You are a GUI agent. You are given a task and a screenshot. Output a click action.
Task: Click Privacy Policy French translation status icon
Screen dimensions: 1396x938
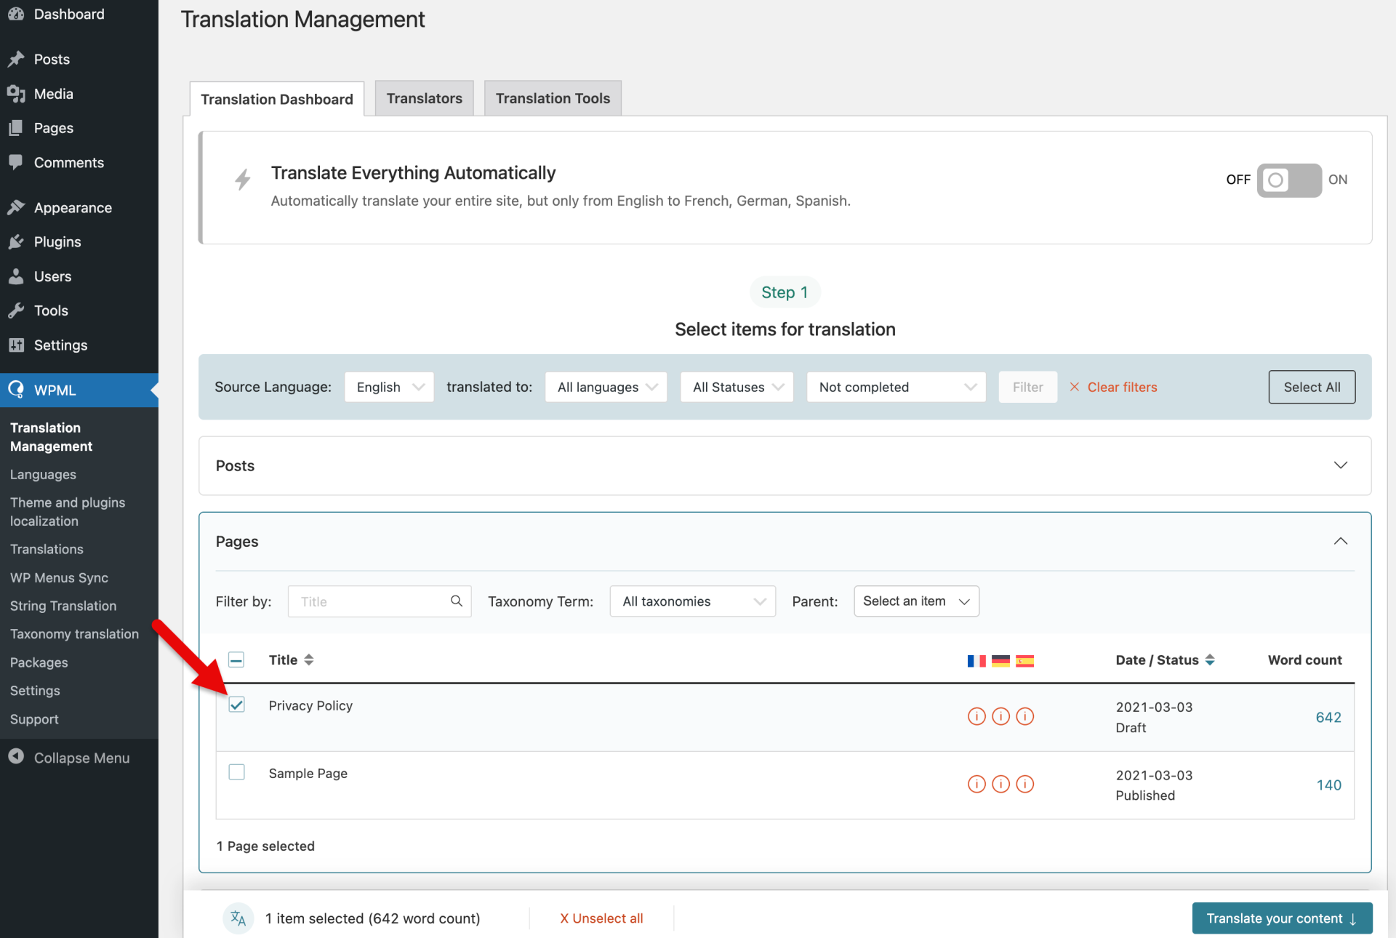click(x=976, y=716)
